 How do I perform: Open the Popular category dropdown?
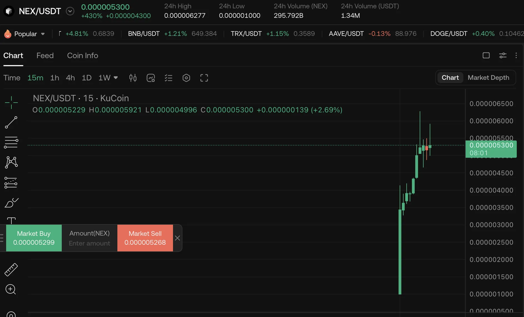(43, 34)
